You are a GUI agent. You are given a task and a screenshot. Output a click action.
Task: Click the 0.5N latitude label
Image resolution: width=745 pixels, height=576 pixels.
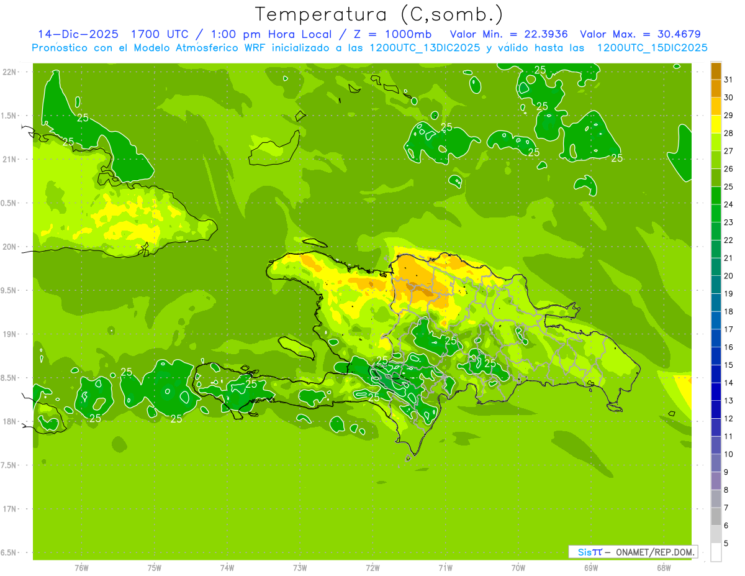pos(9,203)
